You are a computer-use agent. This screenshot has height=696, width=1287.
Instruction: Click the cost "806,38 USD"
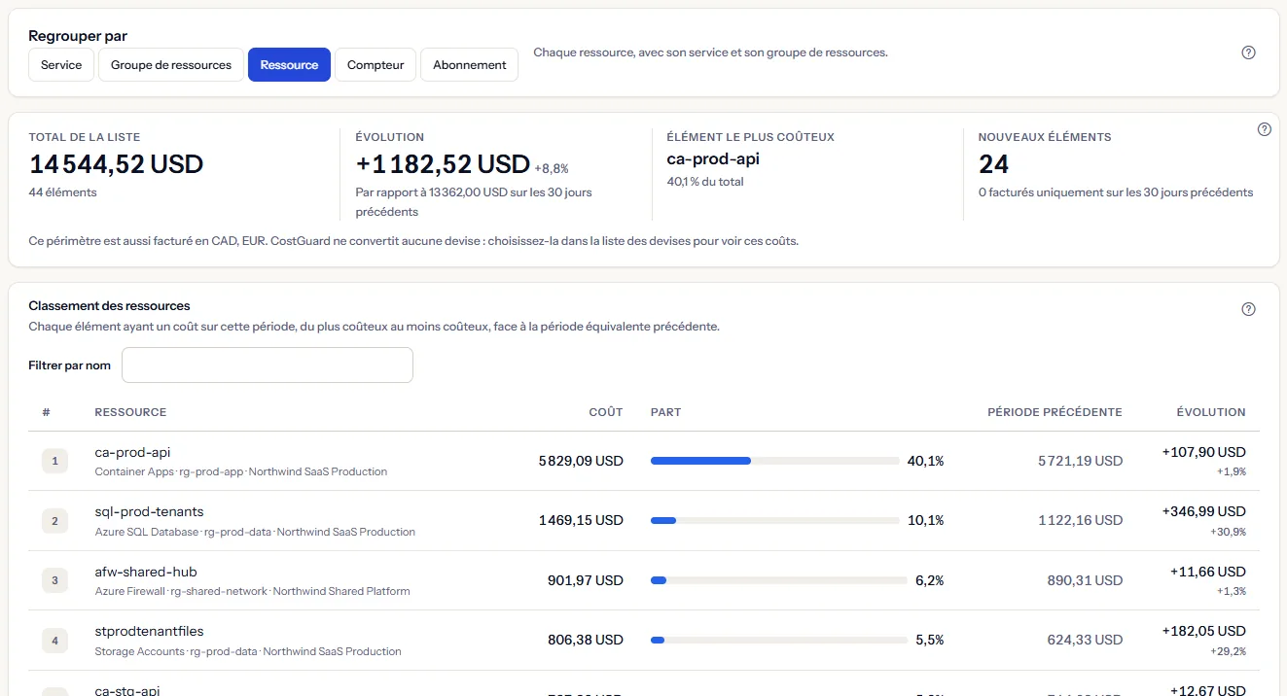click(586, 641)
